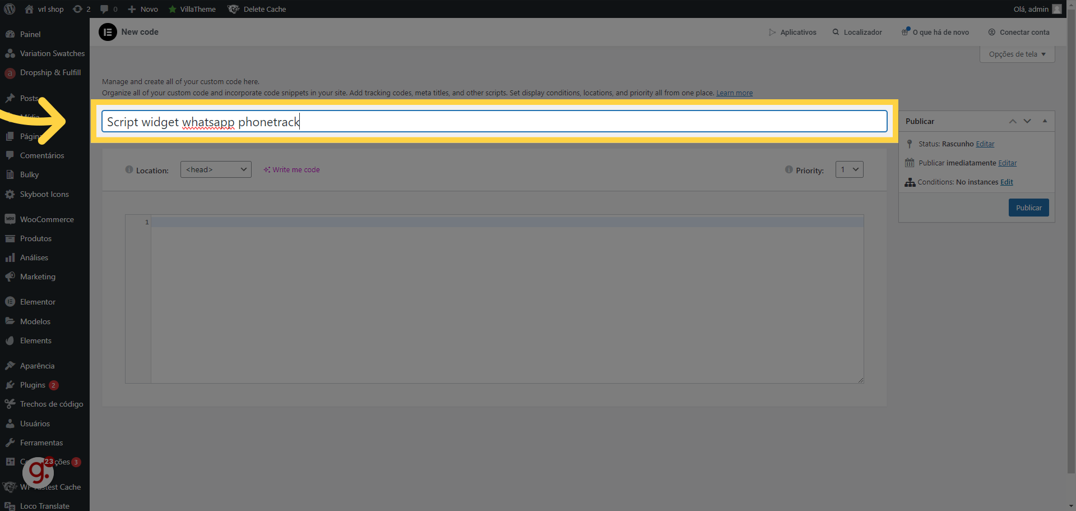Click Conectar conta

1019,32
